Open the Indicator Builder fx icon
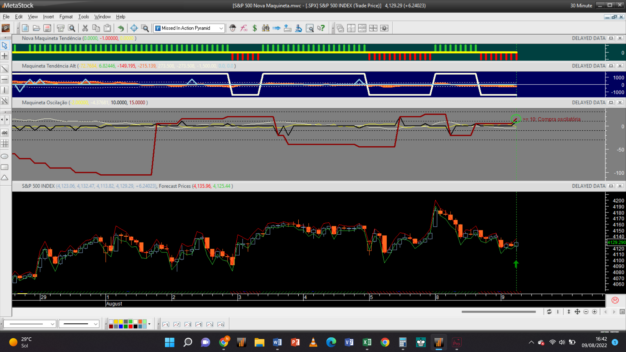The height and width of the screenshot is (352, 626). click(244, 28)
